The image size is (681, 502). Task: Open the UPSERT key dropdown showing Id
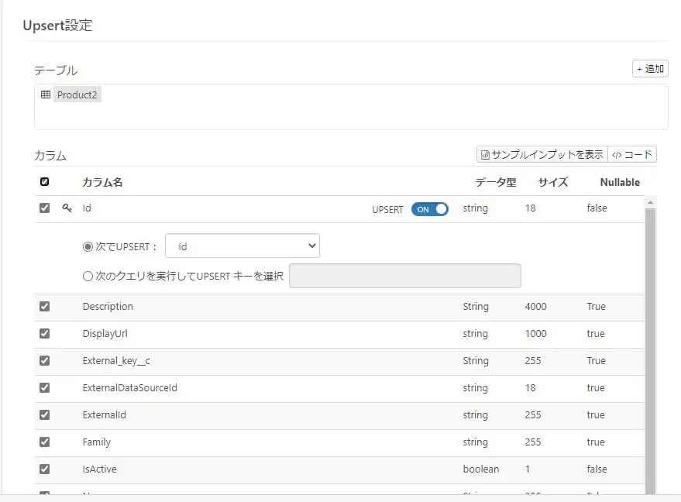pos(242,246)
